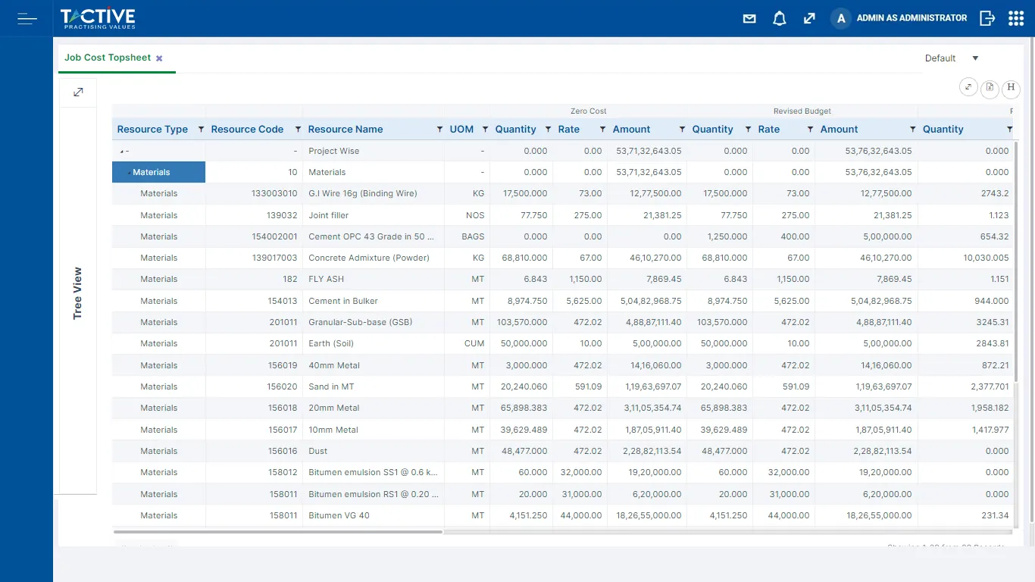Viewport: 1035px width, 582px height.
Task: Close the Job Cost Topsheet tab
Action: 158,57
